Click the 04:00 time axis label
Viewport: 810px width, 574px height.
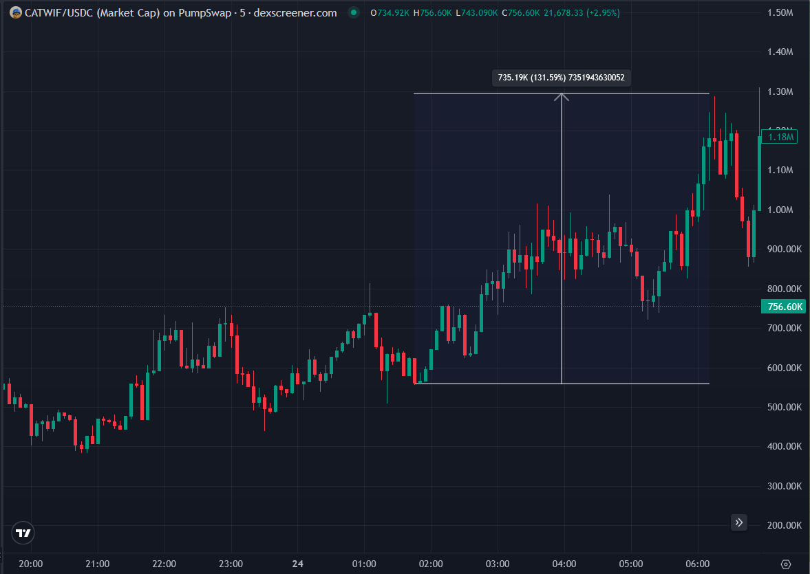point(564,564)
